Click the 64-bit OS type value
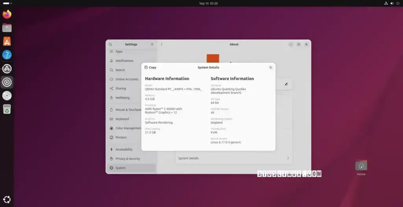 (x=215, y=103)
